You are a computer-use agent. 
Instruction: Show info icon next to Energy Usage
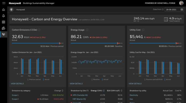click(x=87, y=30)
